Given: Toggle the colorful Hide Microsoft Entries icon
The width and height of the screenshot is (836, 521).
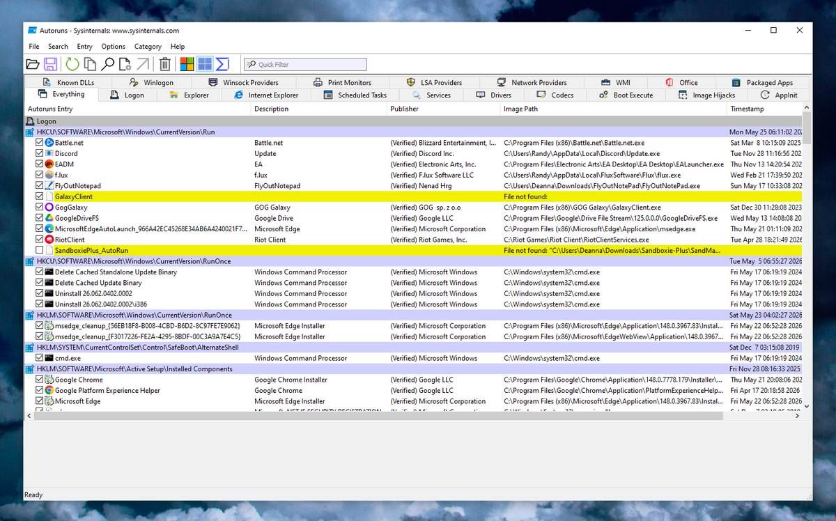Looking at the screenshot, I should tap(187, 64).
